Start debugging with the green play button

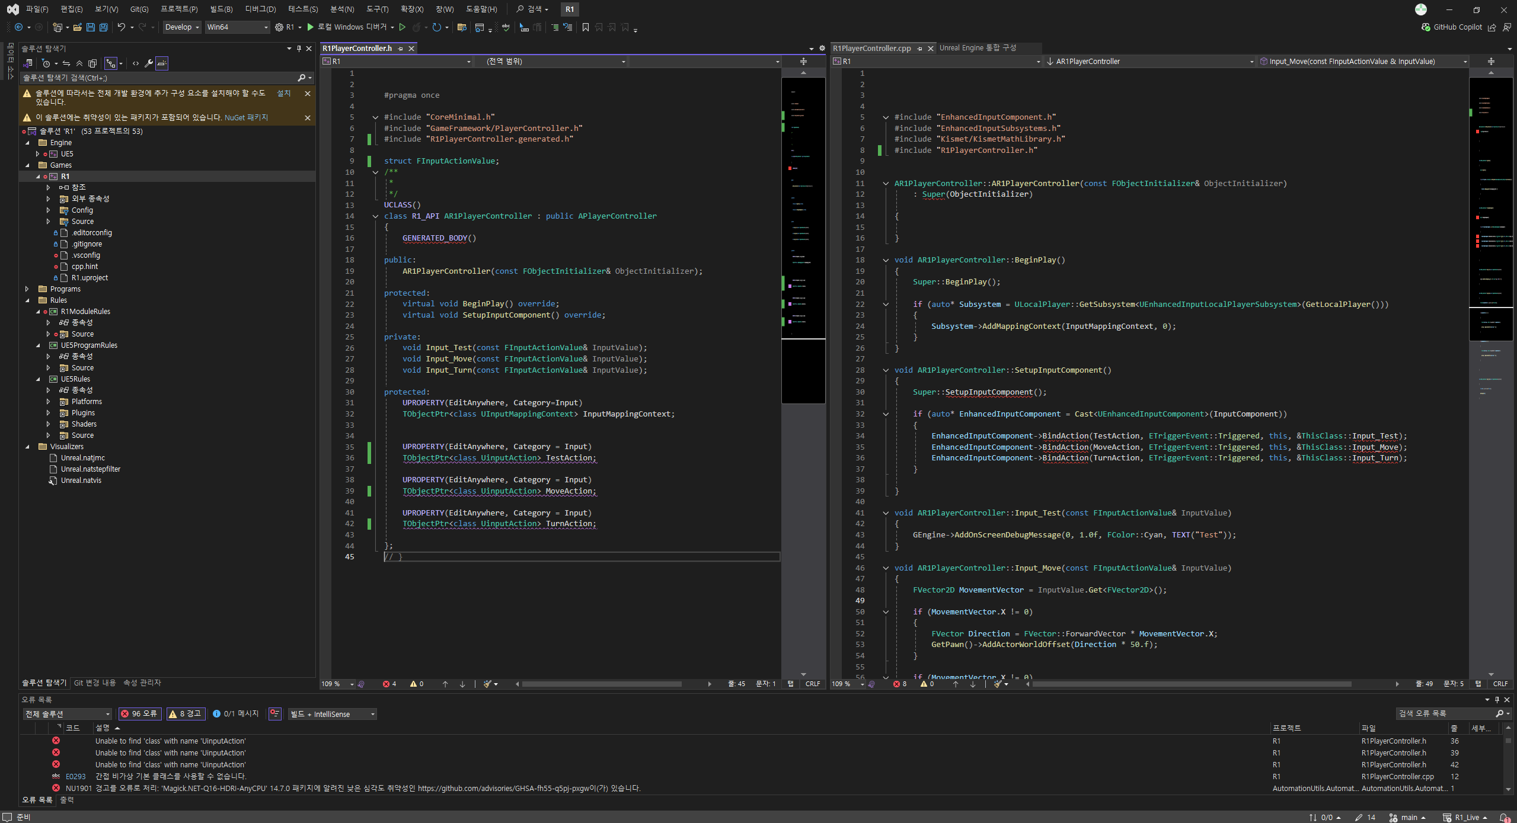(310, 27)
